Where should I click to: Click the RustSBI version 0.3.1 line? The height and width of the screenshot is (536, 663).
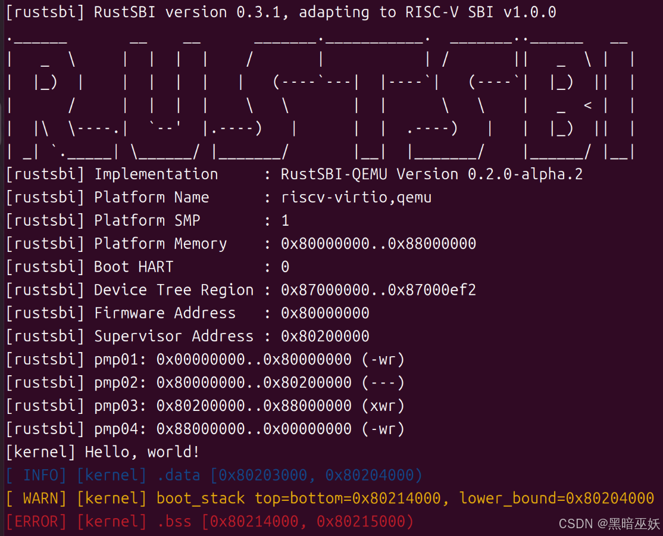tap(281, 13)
